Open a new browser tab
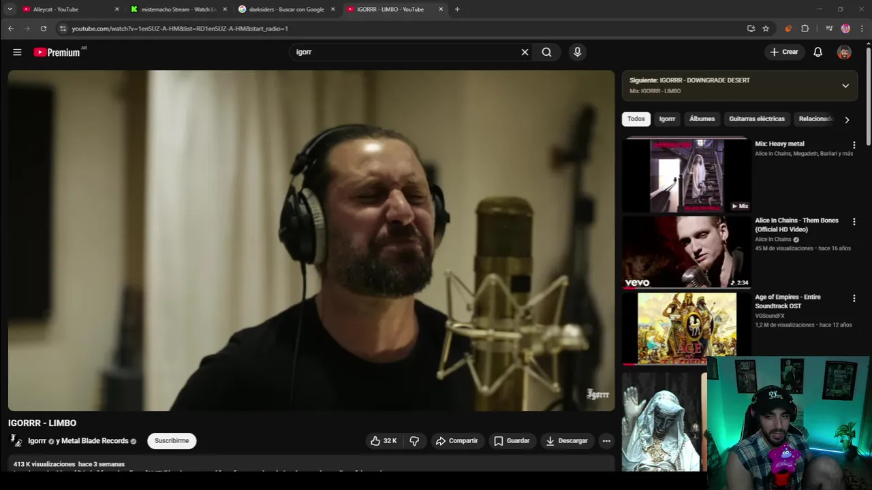 (x=457, y=10)
